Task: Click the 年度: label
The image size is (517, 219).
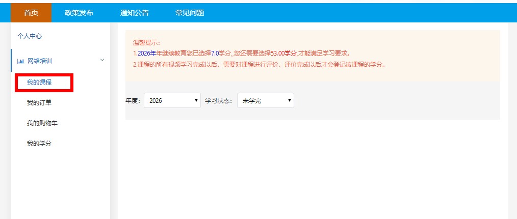Action: 133,101
